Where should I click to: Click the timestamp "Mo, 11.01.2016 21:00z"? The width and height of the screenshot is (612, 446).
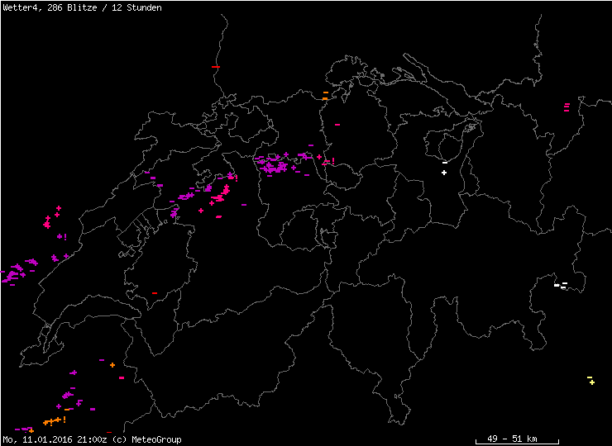(x=55, y=439)
